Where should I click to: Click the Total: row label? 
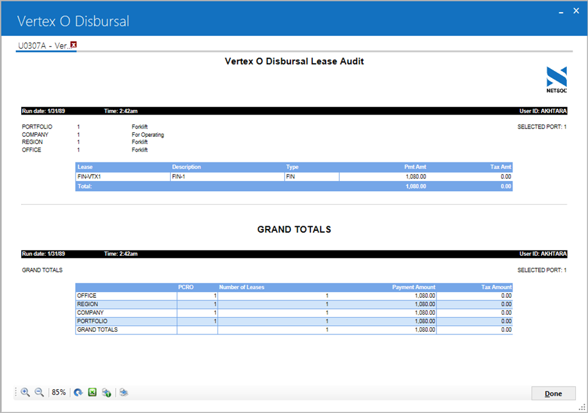pos(84,186)
